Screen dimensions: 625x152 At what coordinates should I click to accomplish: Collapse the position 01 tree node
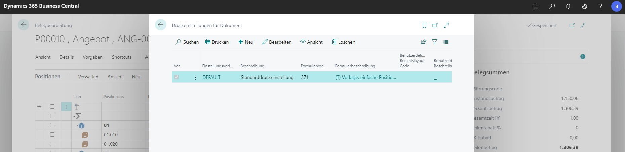coord(77,126)
